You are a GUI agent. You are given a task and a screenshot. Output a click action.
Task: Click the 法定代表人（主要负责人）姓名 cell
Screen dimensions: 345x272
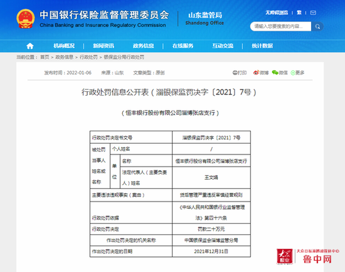[146, 178]
